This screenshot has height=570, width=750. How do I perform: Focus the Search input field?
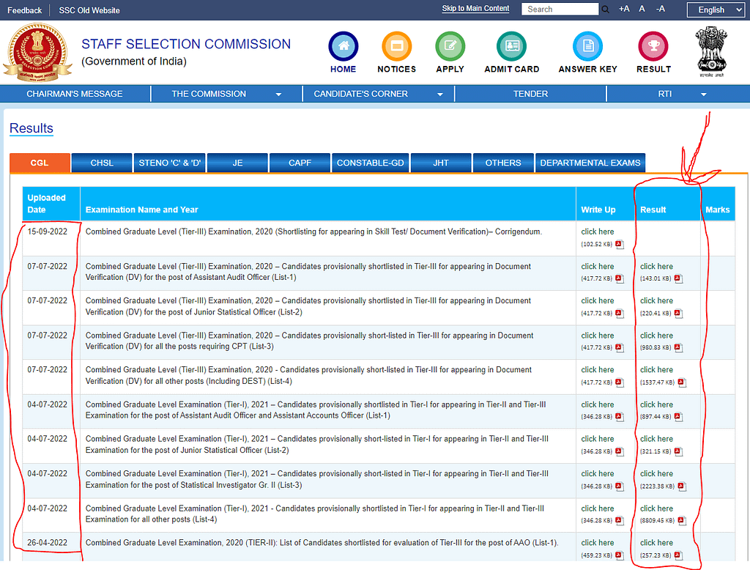click(560, 9)
